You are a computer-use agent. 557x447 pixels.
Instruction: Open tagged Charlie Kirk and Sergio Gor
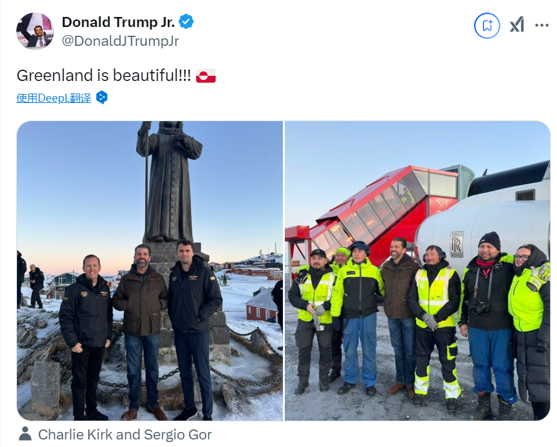(x=124, y=434)
